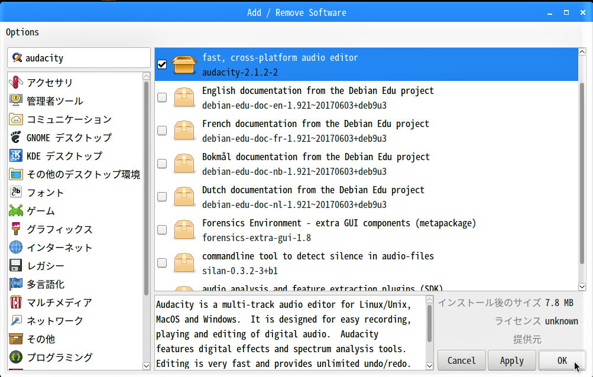Select the 管理者ツール category icon
The width and height of the screenshot is (593, 377).
point(16,100)
